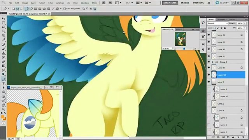Select Design workspace button
Viewport: 249px width, 140px height.
[185, 3]
